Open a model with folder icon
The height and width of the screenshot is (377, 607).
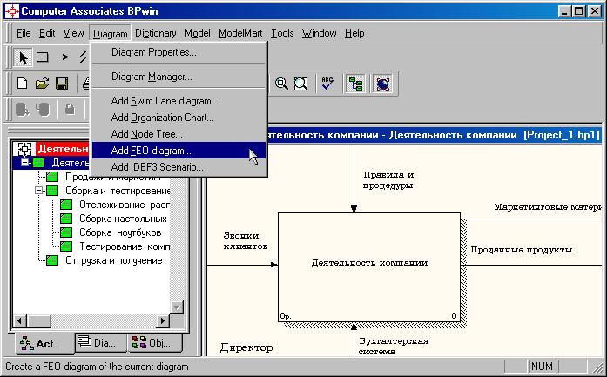(42, 84)
